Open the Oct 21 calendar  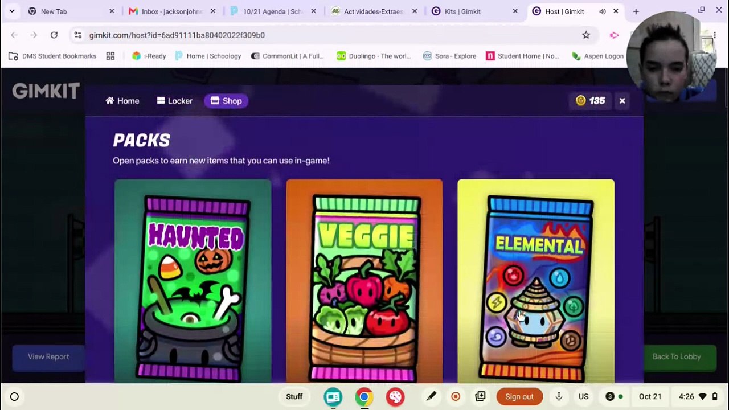tap(650, 397)
